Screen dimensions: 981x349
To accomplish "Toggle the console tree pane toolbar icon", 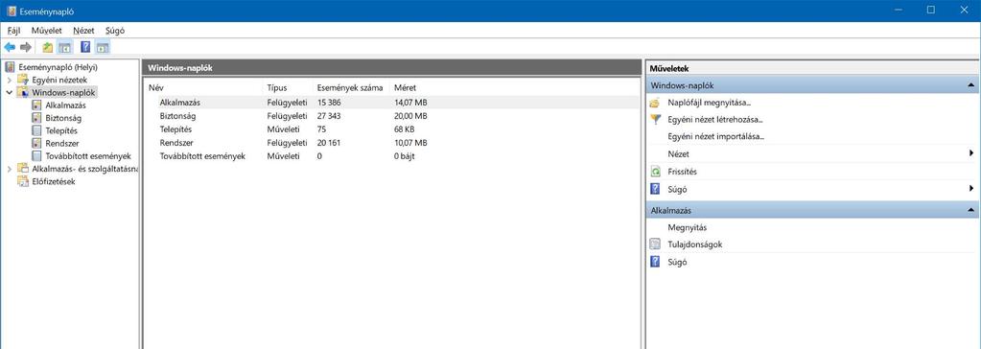I will pyautogui.click(x=65, y=47).
